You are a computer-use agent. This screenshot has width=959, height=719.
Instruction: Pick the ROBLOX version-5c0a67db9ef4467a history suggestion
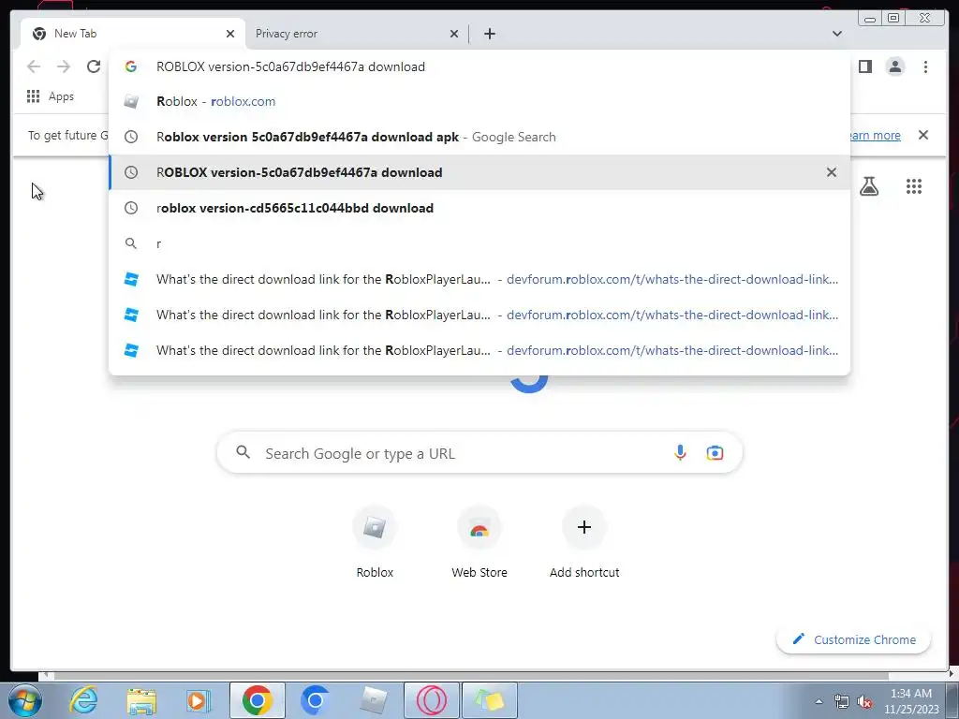click(479, 172)
